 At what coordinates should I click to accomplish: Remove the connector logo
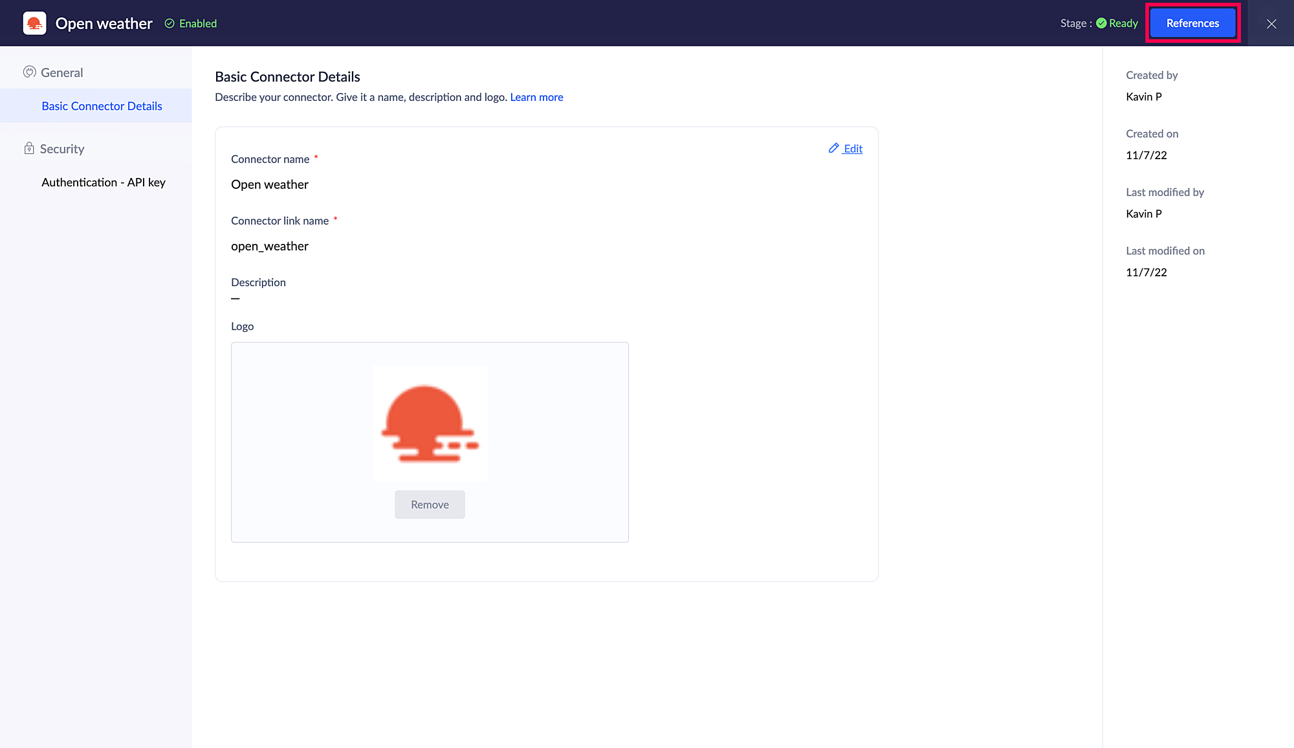point(430,504)
